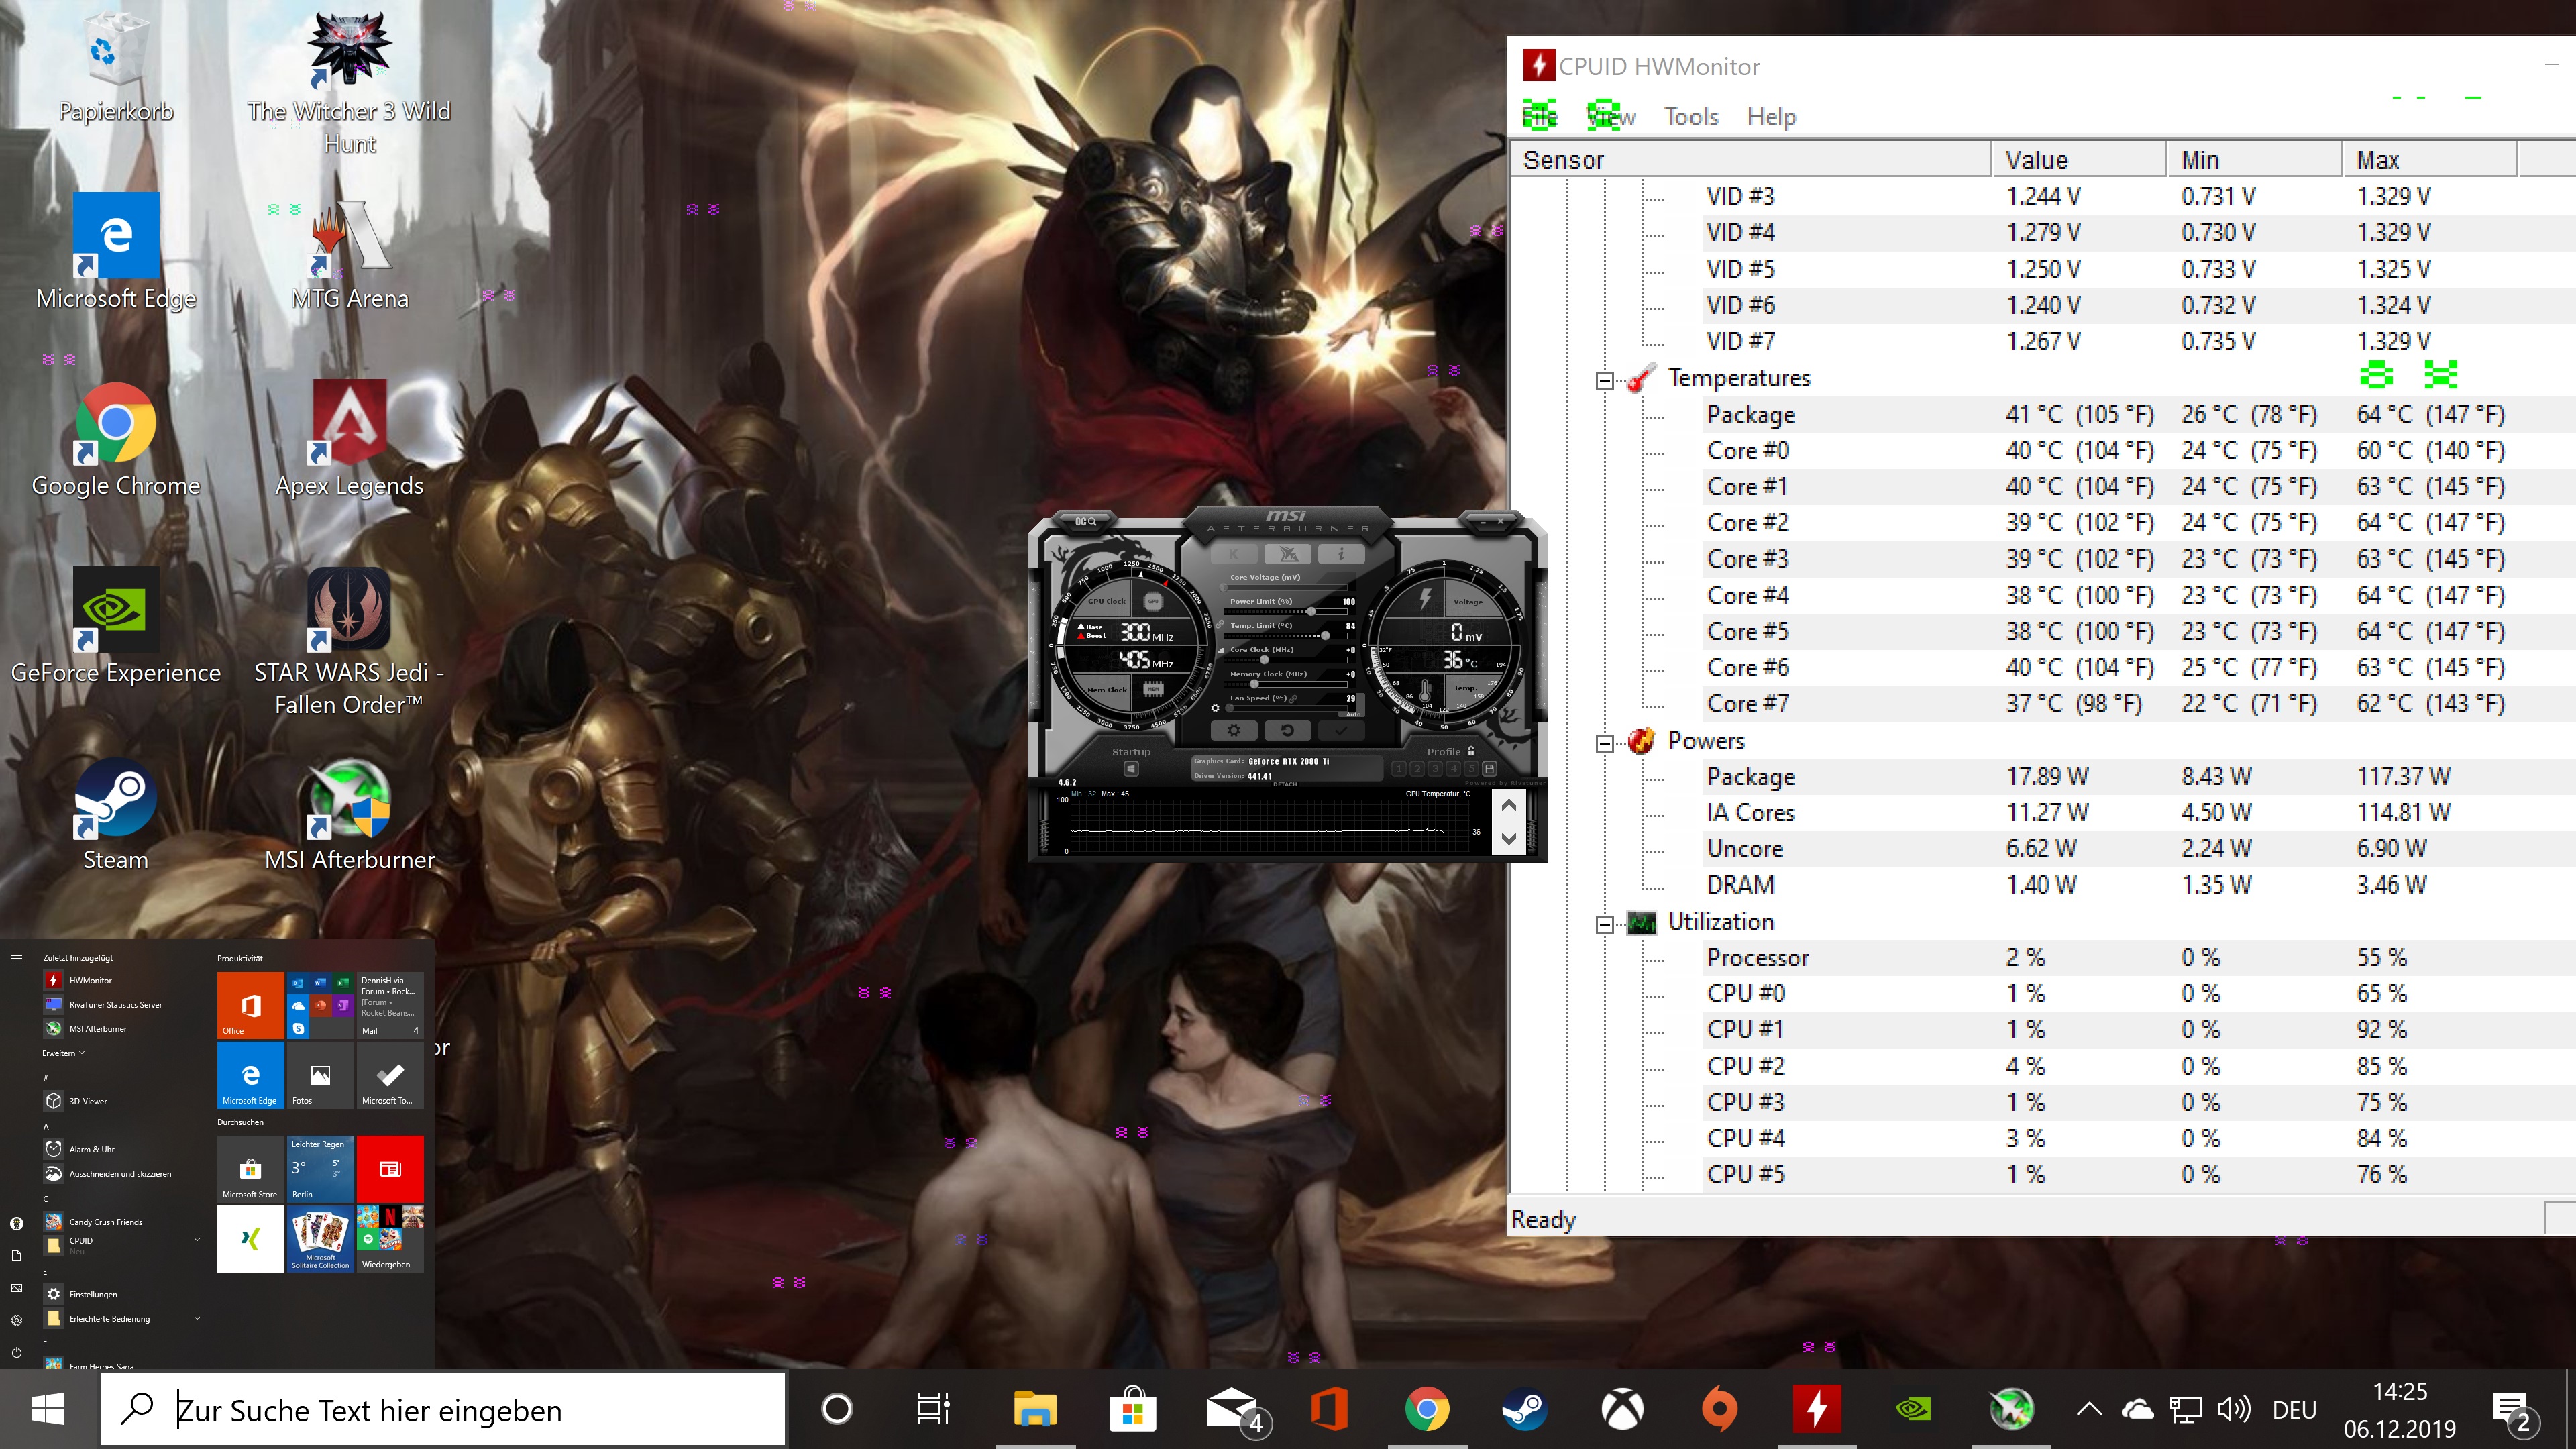Open the Help menu in HWMonitor

[1771, 117]
